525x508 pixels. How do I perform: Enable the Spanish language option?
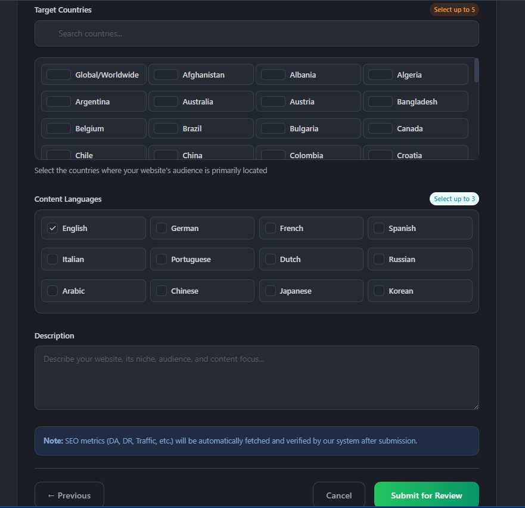coord(379,227)
